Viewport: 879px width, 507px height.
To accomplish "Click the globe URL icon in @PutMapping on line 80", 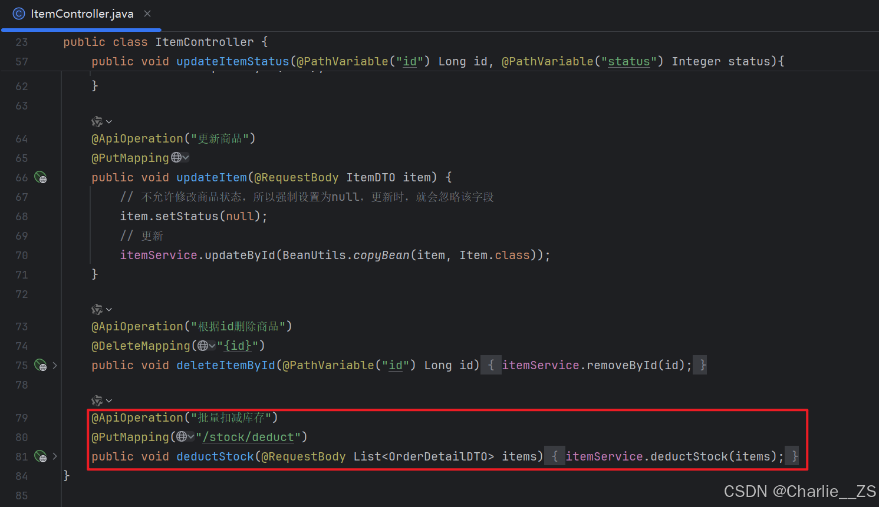I will tap(185, 437).
